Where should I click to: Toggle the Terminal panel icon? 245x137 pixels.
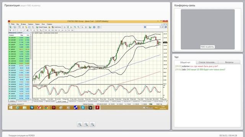(x=29, y=27)
